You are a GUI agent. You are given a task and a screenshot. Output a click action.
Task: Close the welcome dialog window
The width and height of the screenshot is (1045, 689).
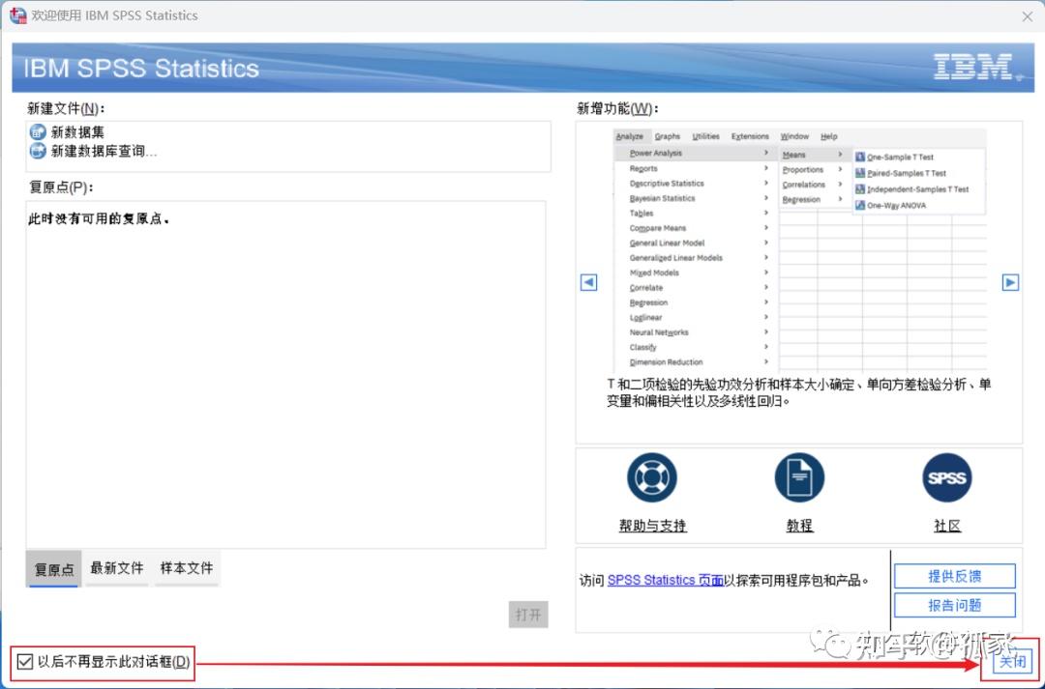coord(1027,16)
